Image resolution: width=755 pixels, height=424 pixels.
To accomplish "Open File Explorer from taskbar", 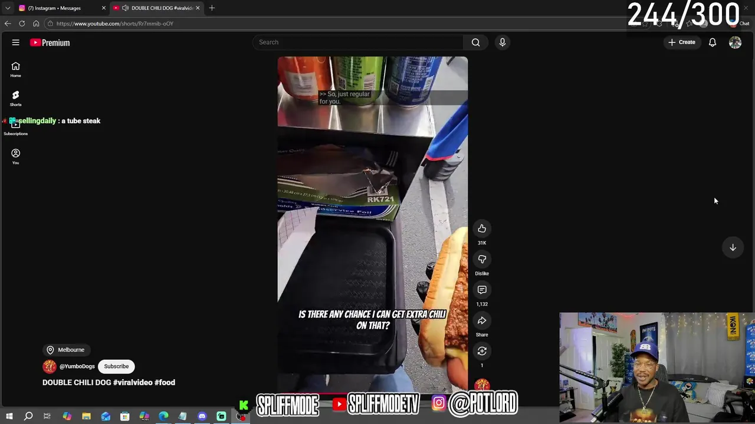I will [86, 416].
